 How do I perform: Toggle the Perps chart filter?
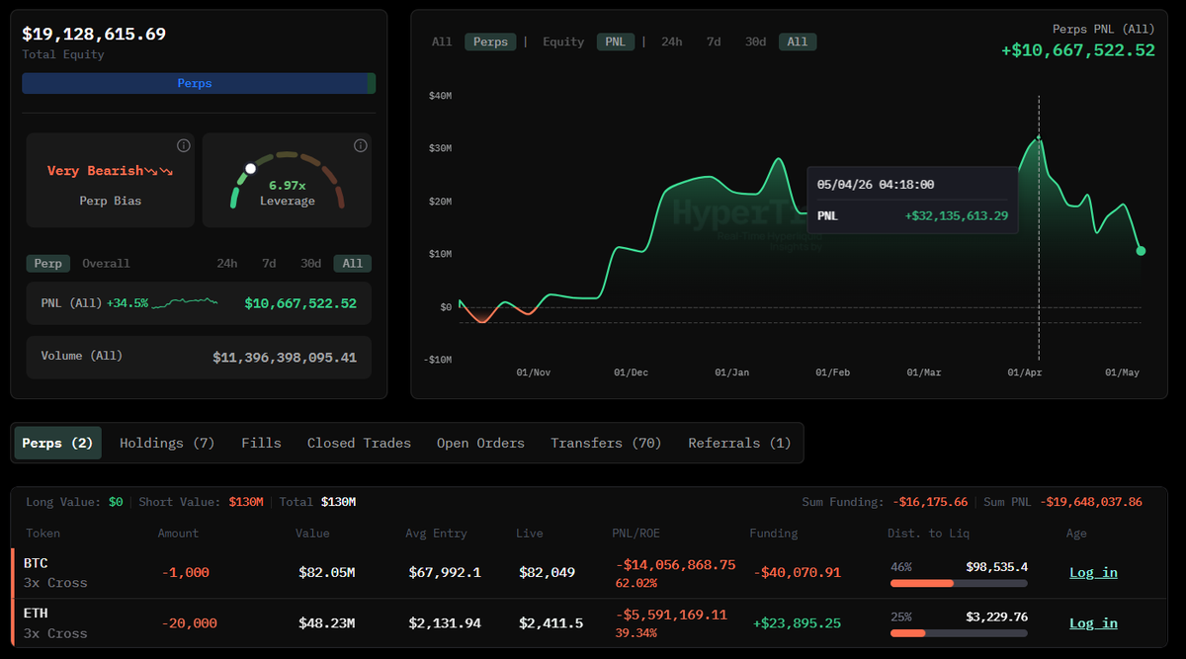coord(490,41)
